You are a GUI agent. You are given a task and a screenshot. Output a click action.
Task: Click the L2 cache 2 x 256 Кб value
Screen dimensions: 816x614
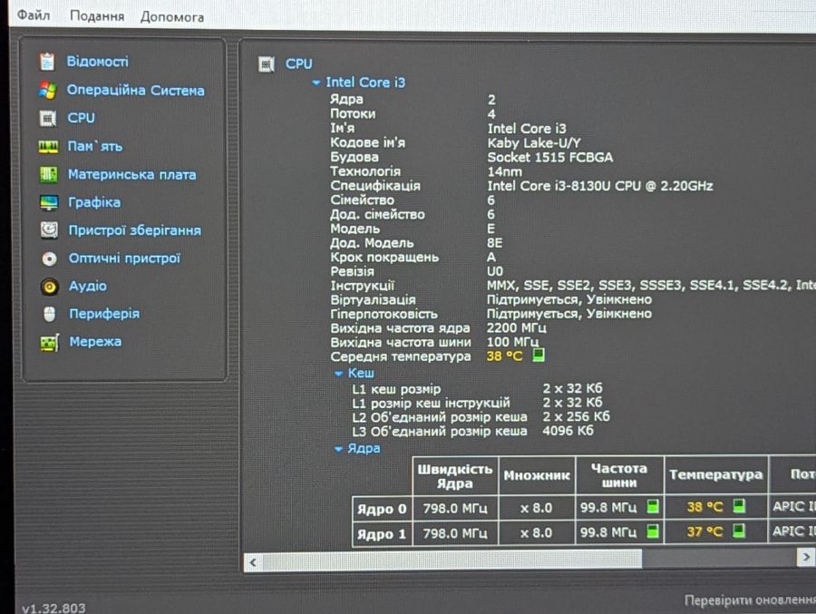tap(576, 416)
